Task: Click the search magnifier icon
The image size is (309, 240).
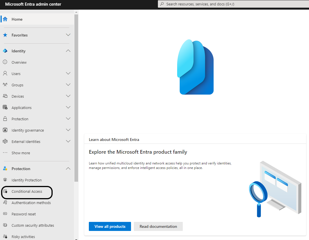Action: pyautogui.click(x=162, y=4)
